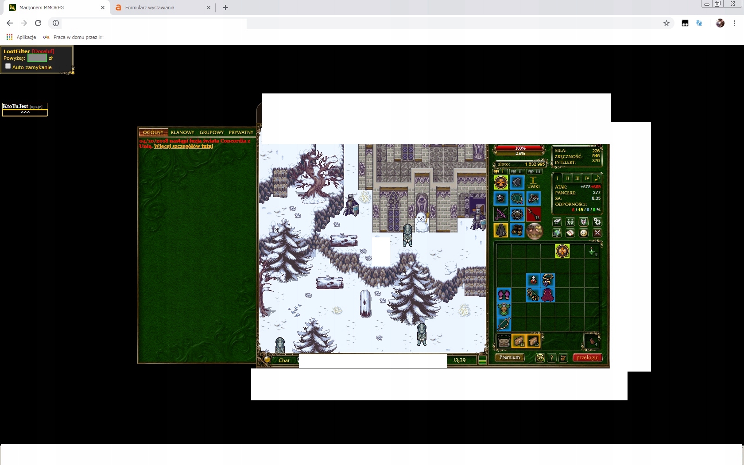
Task: Click the red health bar showing 100%
Action: click(x=520, y=148)
